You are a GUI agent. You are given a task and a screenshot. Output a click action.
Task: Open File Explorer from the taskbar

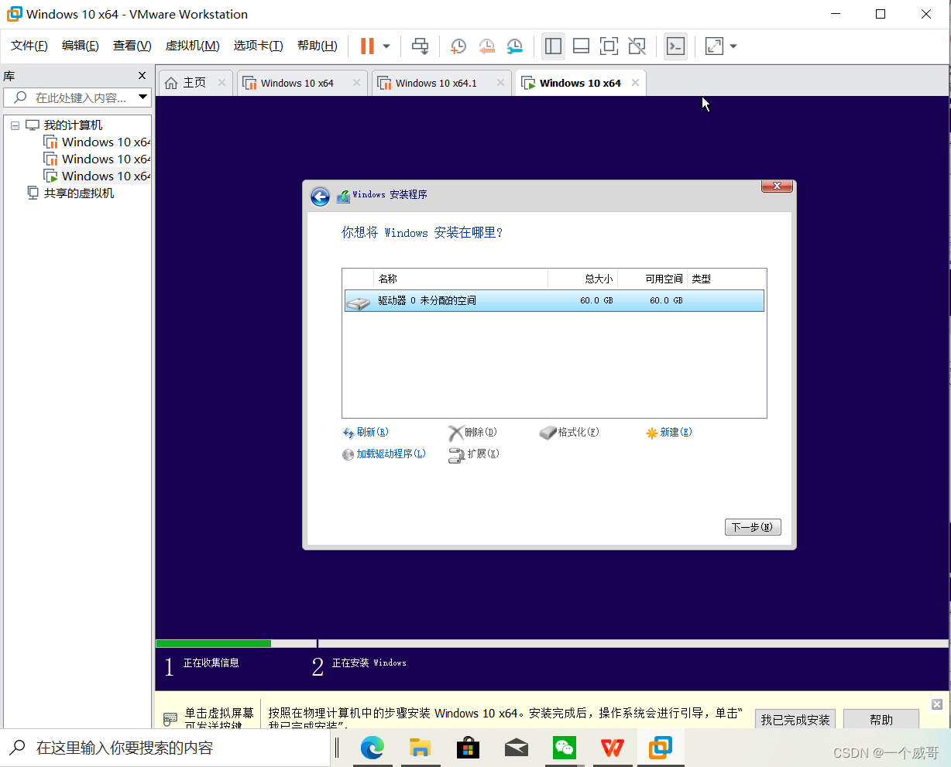(x=421, y=748)
